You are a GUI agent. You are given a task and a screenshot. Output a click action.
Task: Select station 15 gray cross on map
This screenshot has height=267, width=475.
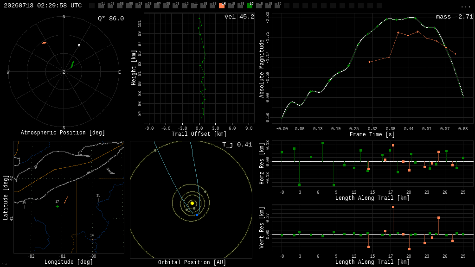(x=98, y=200)
